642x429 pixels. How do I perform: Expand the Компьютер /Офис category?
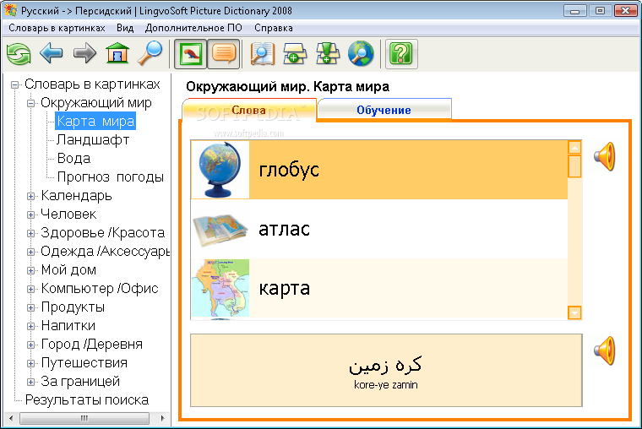[x=30, y=289]
